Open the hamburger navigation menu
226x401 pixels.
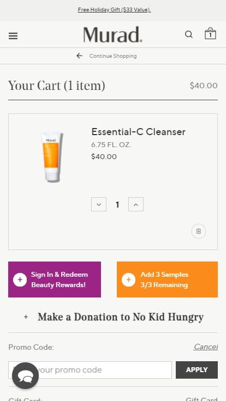(x=13, y=36)
